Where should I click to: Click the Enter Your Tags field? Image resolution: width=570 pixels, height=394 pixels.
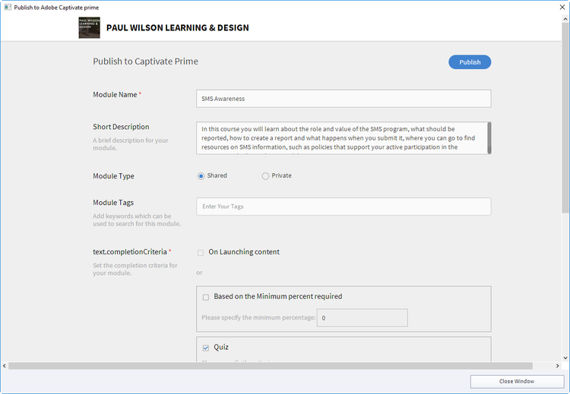click(343, 206)
